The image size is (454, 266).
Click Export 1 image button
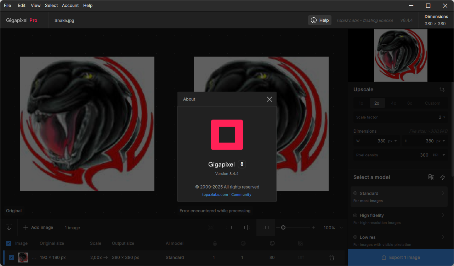click(401, 257)
